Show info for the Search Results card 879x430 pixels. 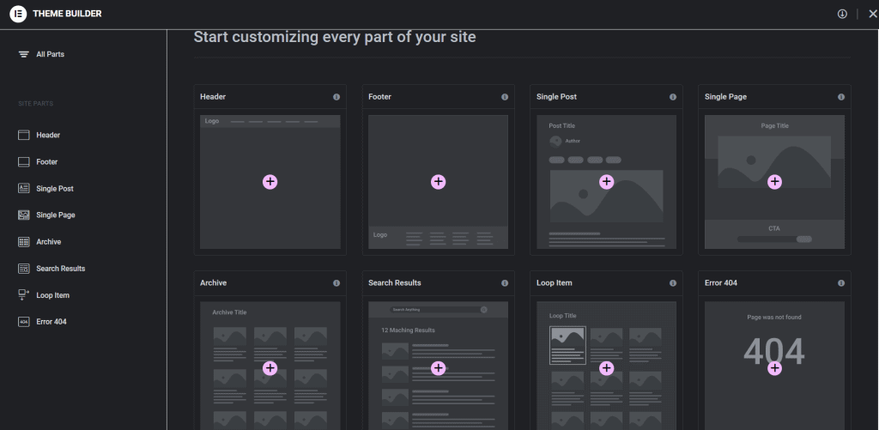point(505,283)
